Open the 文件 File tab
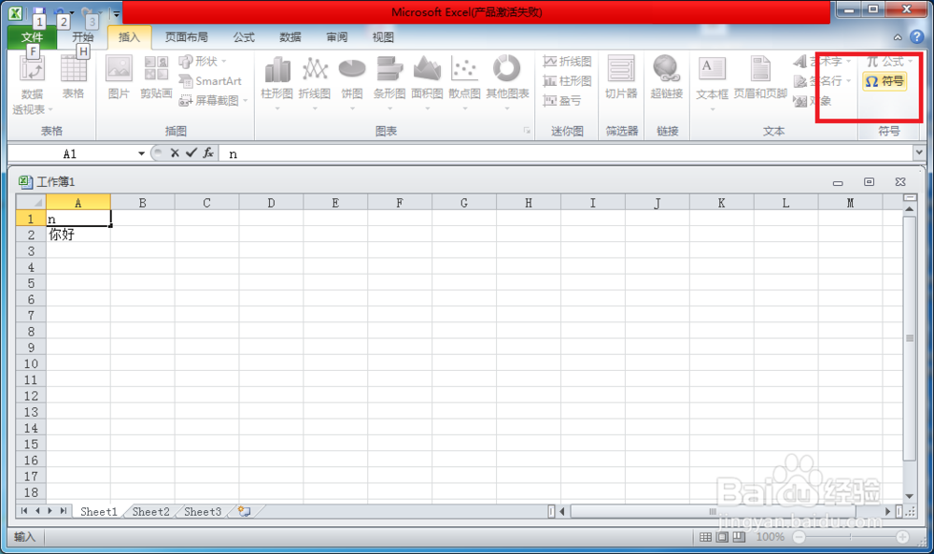The image size is (934, 554). click(x=32, y=37)
